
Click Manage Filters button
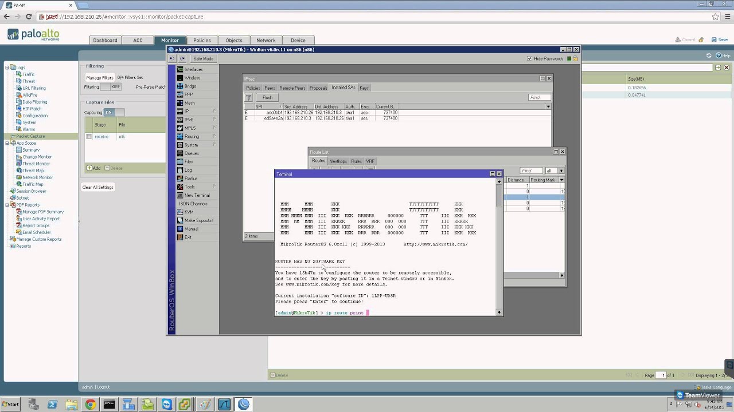[100, 78]
